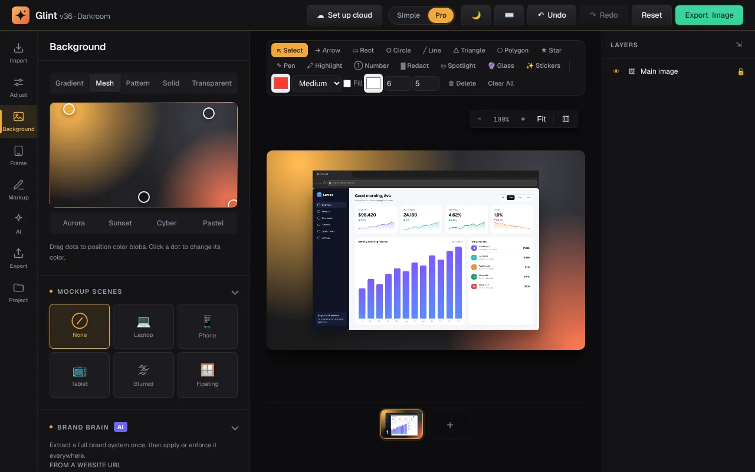Toggle lock on Main image layer
Viewport: 755px width, 472px height.
pyautogui.click(x=741, y=71)
